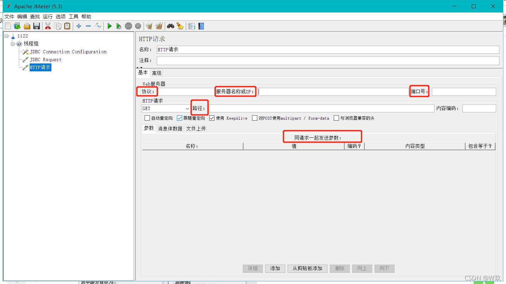Switch to the 文件上传 tab
506x284 pixels.
coord(196,129)
